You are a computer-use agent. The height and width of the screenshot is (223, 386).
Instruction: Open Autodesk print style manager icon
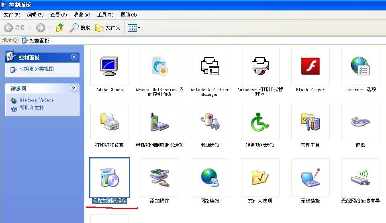click(260, 66)
